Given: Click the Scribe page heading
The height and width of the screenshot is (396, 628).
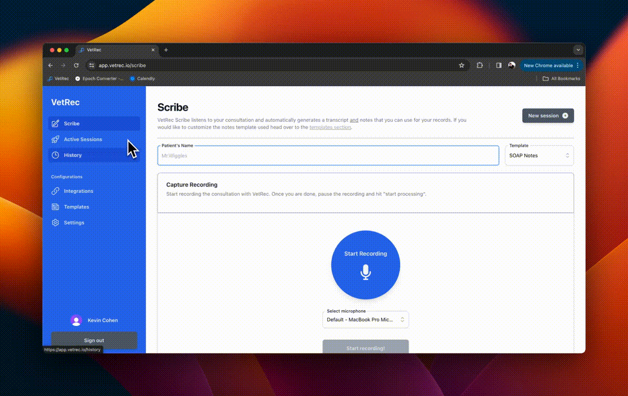Looking at the screenshot, I should 173,107.
